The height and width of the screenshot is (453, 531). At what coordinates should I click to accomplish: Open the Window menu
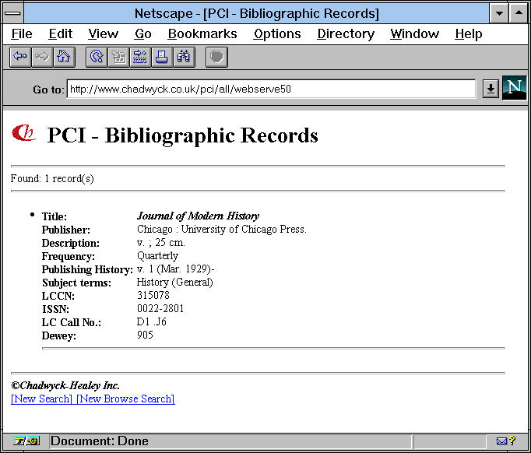(x=414, y=33)
